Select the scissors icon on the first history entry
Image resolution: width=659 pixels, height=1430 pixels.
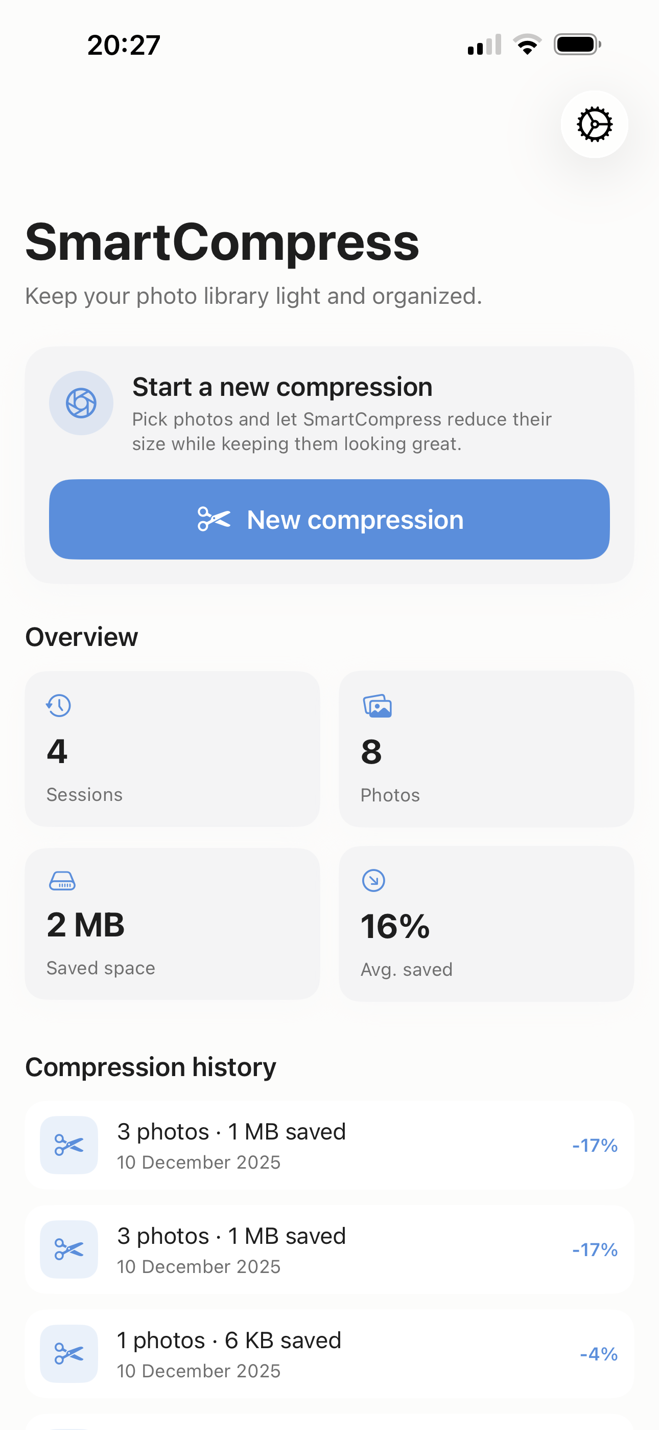tap(68, 1145)
